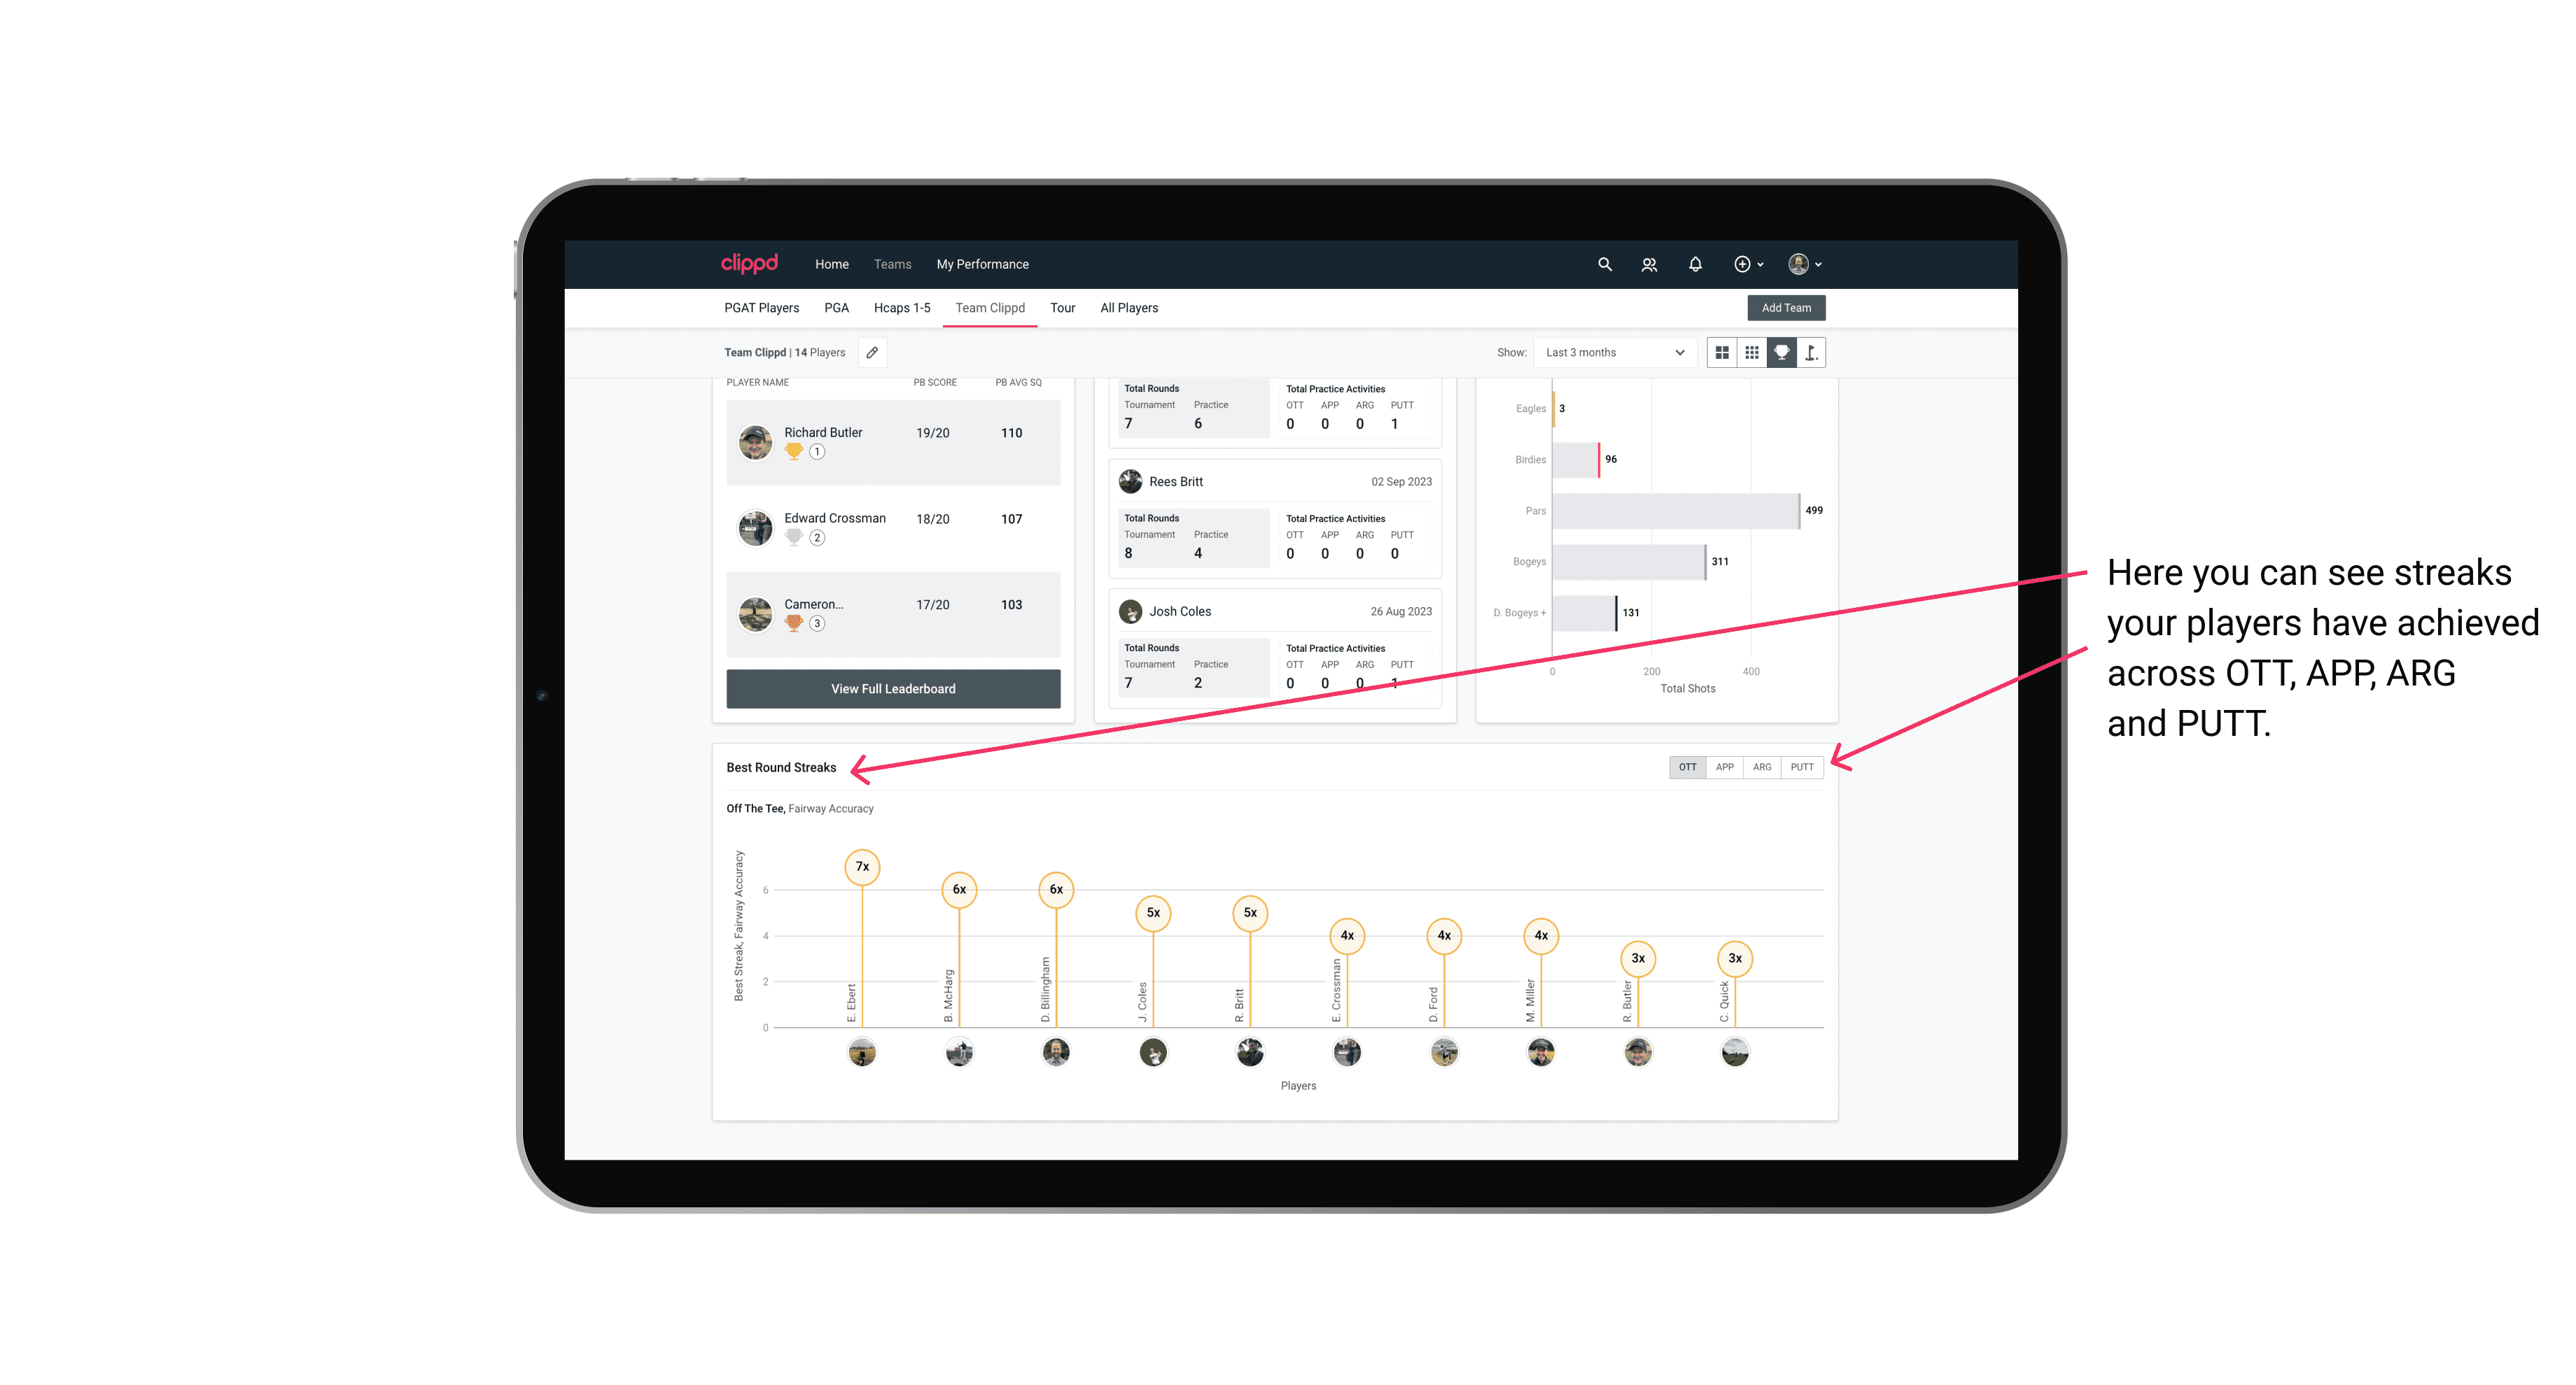Expand the Team Clippd team name editor
This screenshot has width=2576, height=1385.
(875, 353)
